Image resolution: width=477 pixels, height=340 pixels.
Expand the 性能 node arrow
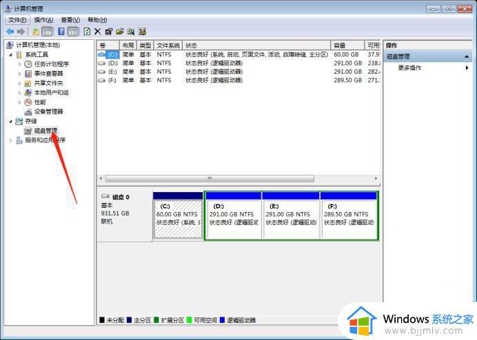(x=20, y=102)
